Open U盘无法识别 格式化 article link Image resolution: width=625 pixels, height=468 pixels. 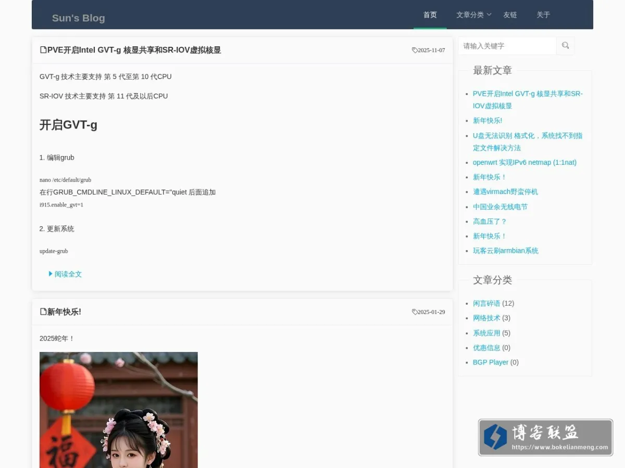pos(528,141)
